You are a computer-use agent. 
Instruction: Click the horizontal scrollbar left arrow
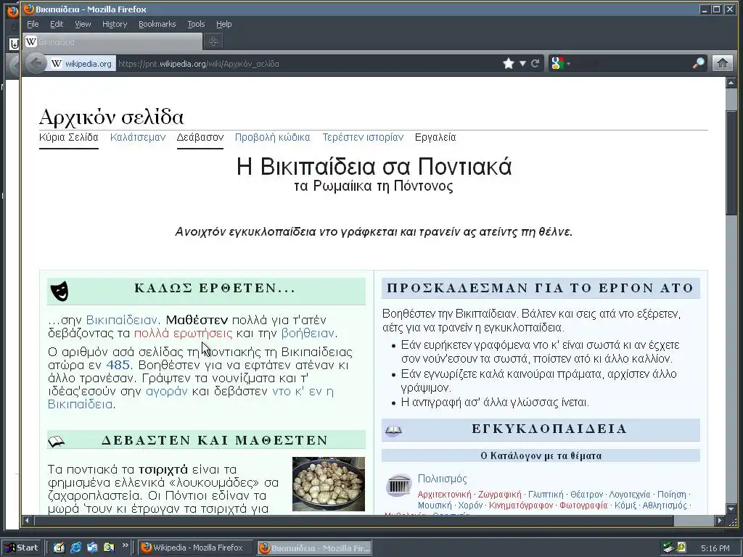[x=27, y=521]
